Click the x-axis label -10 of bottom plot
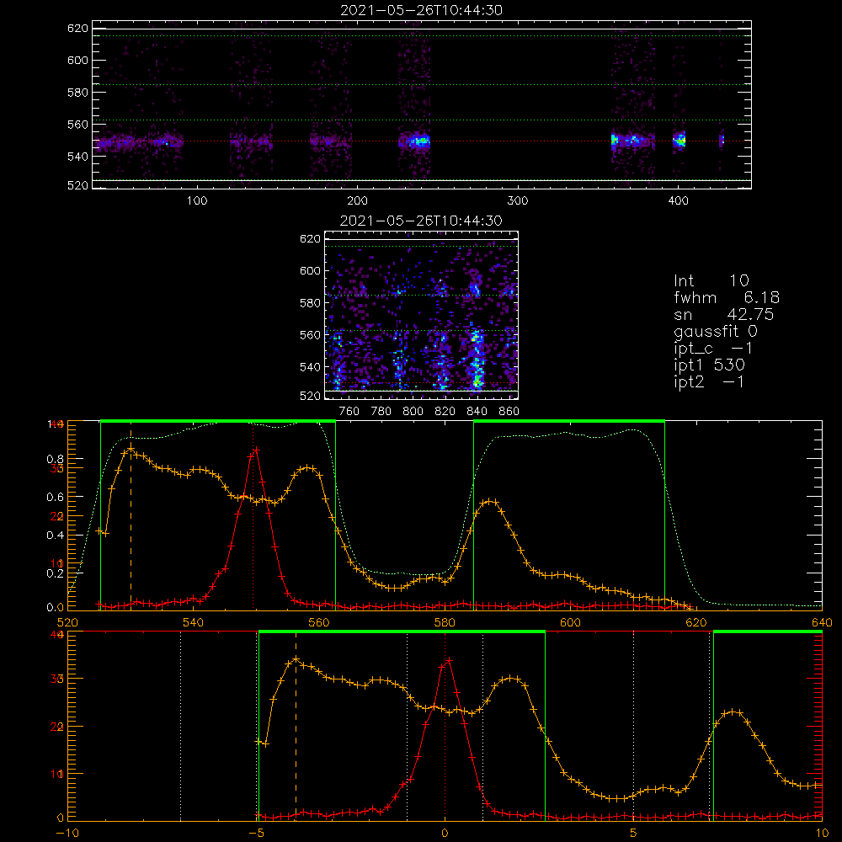Viewport: 842px width, 842px height. click(x=67, y=834)
